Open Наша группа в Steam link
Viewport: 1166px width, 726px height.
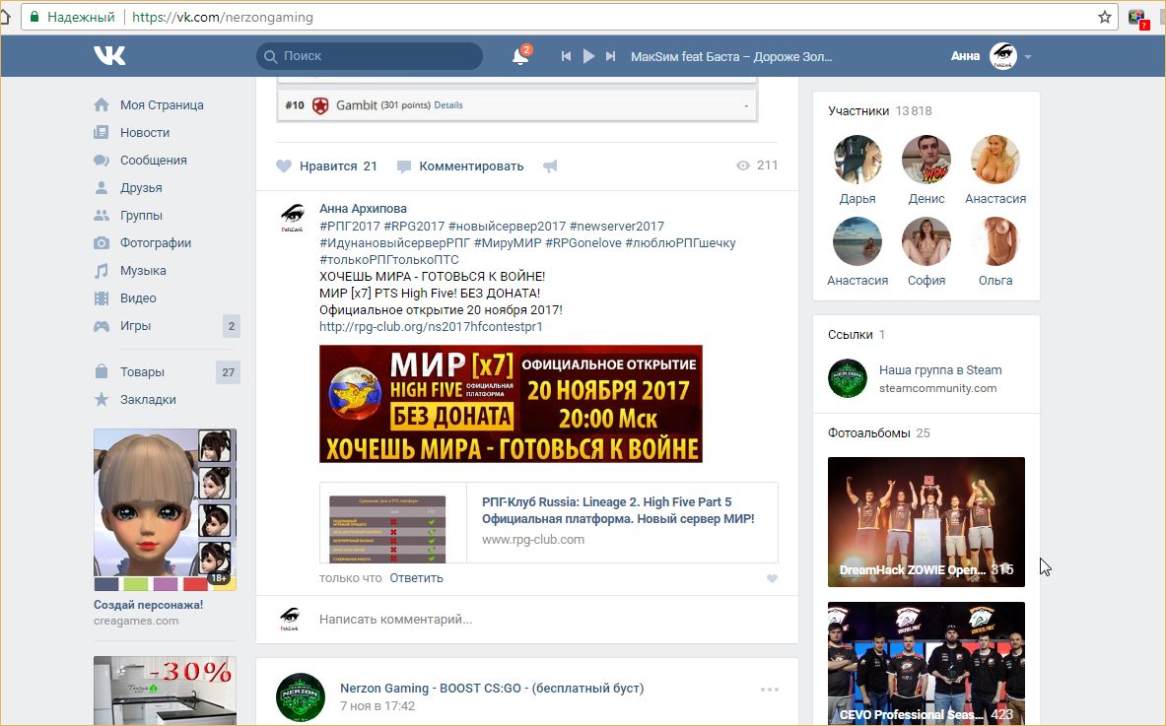point(939,370)
